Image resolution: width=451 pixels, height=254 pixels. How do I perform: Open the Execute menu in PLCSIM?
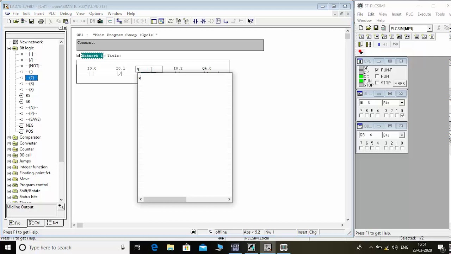(x=424, y=14)
